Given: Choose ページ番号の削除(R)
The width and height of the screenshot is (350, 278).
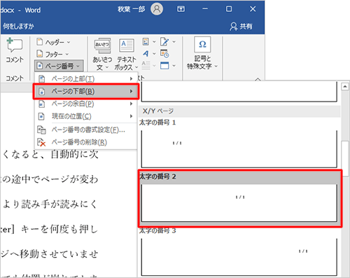Looking at the screenshot, I should (x=86, y=142).
